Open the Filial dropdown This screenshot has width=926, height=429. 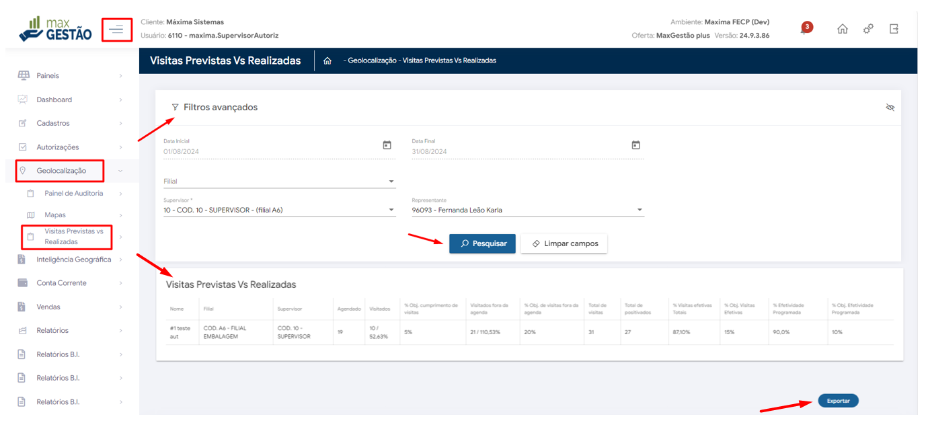point(279,182)
